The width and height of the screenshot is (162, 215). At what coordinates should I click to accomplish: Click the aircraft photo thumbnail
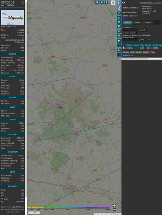tap(12, 17)
